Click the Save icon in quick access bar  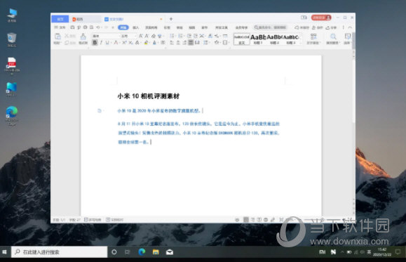(x=72, y=27)
